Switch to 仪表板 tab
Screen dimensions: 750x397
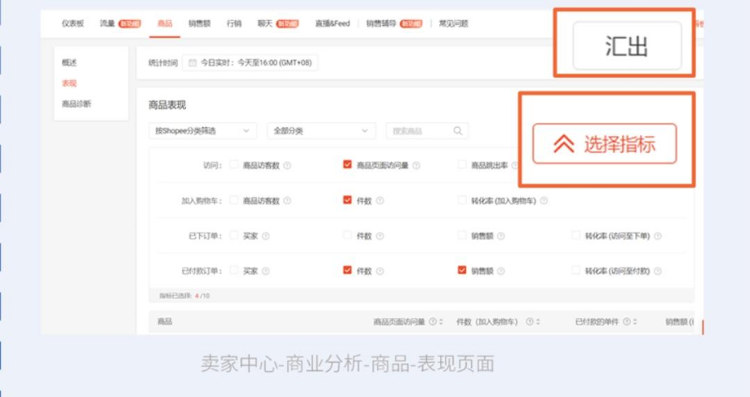pyautogui.click(x=73, y=23)
